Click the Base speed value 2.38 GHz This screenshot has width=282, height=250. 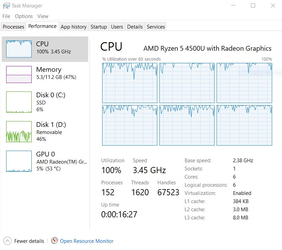pyautogui.click(x=243, y=161)
